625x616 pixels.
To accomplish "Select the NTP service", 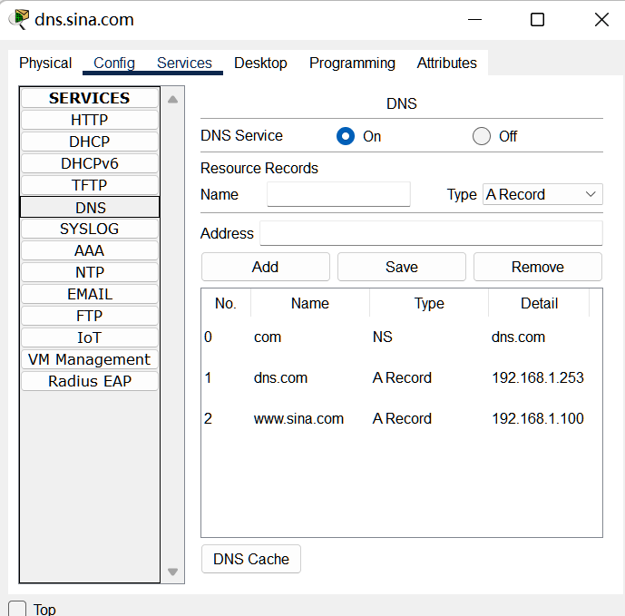I will pos(90,272).
